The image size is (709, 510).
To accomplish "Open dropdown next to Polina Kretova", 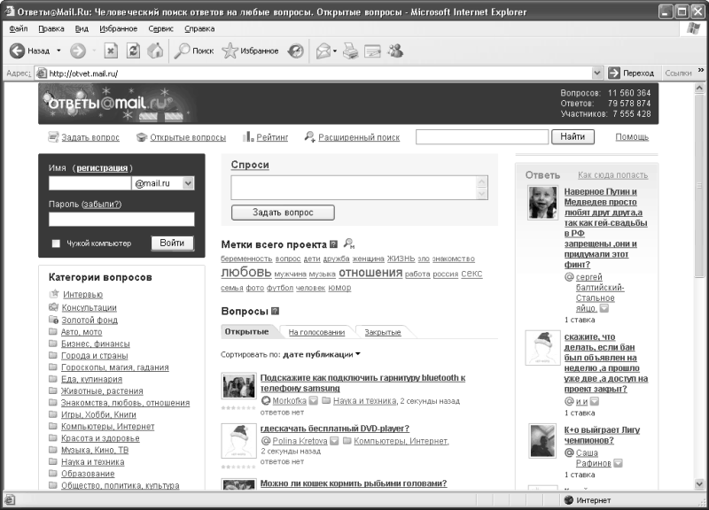I will point(334,440).
